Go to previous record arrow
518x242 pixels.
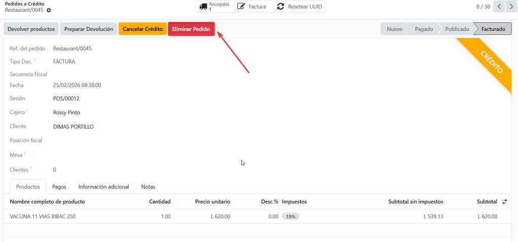click(x=499, y=7)
